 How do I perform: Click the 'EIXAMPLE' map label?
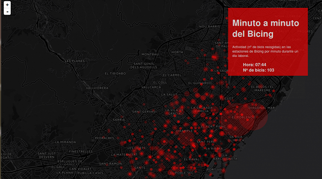[x=184, y=131]
